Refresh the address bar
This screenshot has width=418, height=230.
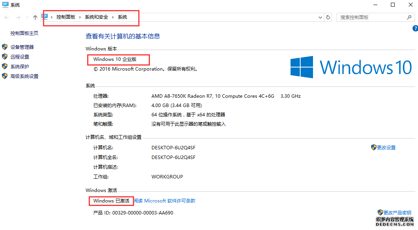328,17
